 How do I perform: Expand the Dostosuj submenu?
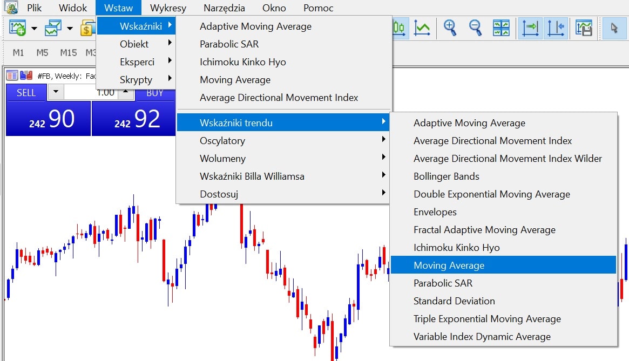pyautogui.click(x=283, y=194)
